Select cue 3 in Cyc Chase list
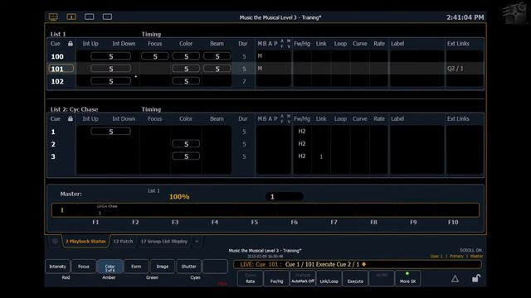Viewport: 531px width, 298px height. [53, 156]
